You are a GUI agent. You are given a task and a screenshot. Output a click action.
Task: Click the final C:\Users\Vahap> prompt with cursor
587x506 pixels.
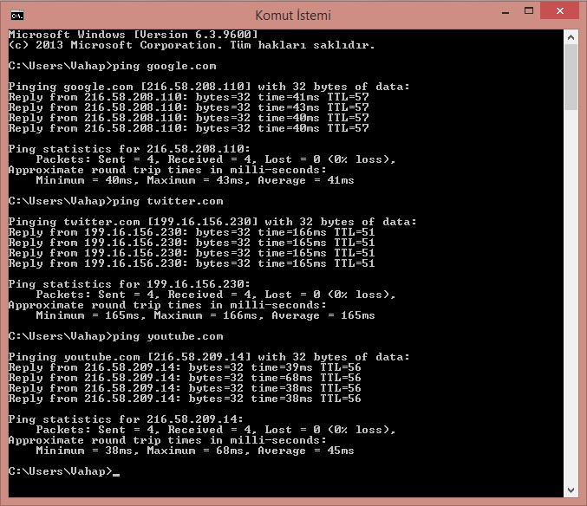[64, 471]
